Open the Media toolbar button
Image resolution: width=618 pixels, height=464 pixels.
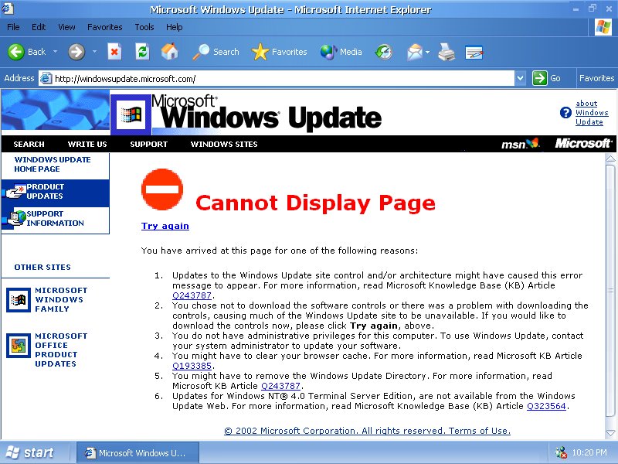341,52
